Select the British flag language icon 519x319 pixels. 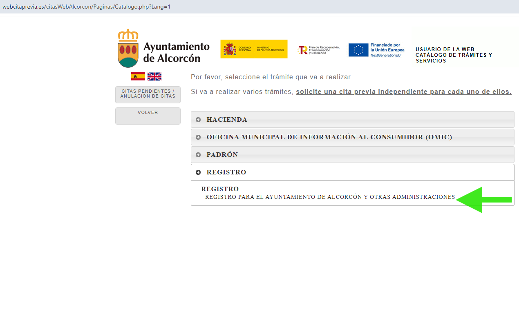pyautogui.click(x=154, y=76)
